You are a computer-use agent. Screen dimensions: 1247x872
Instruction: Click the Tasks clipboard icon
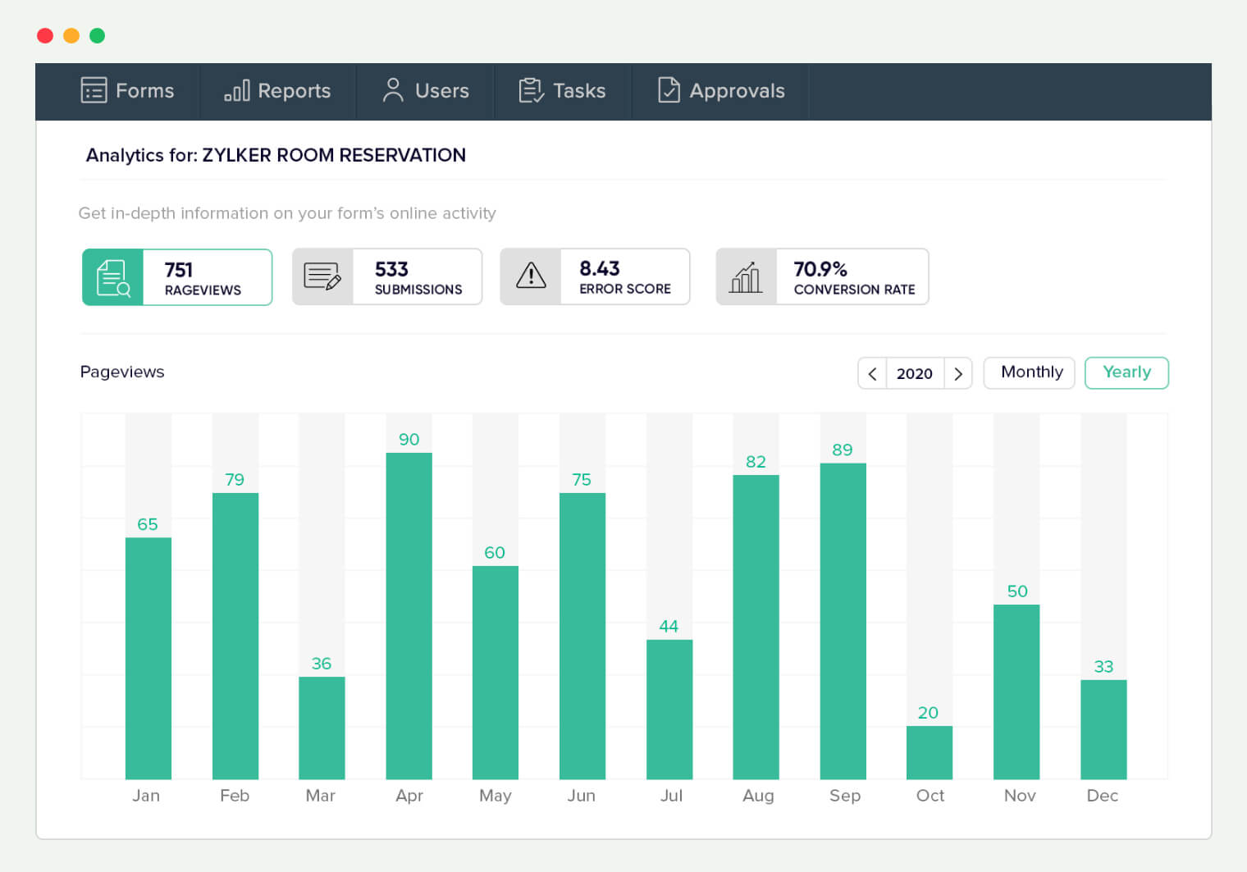(531, 90)
